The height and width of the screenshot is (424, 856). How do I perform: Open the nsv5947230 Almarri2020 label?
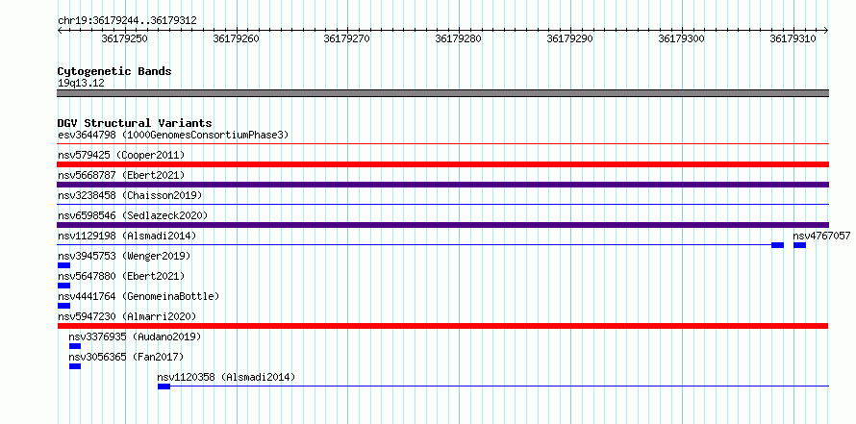(127, 316)
